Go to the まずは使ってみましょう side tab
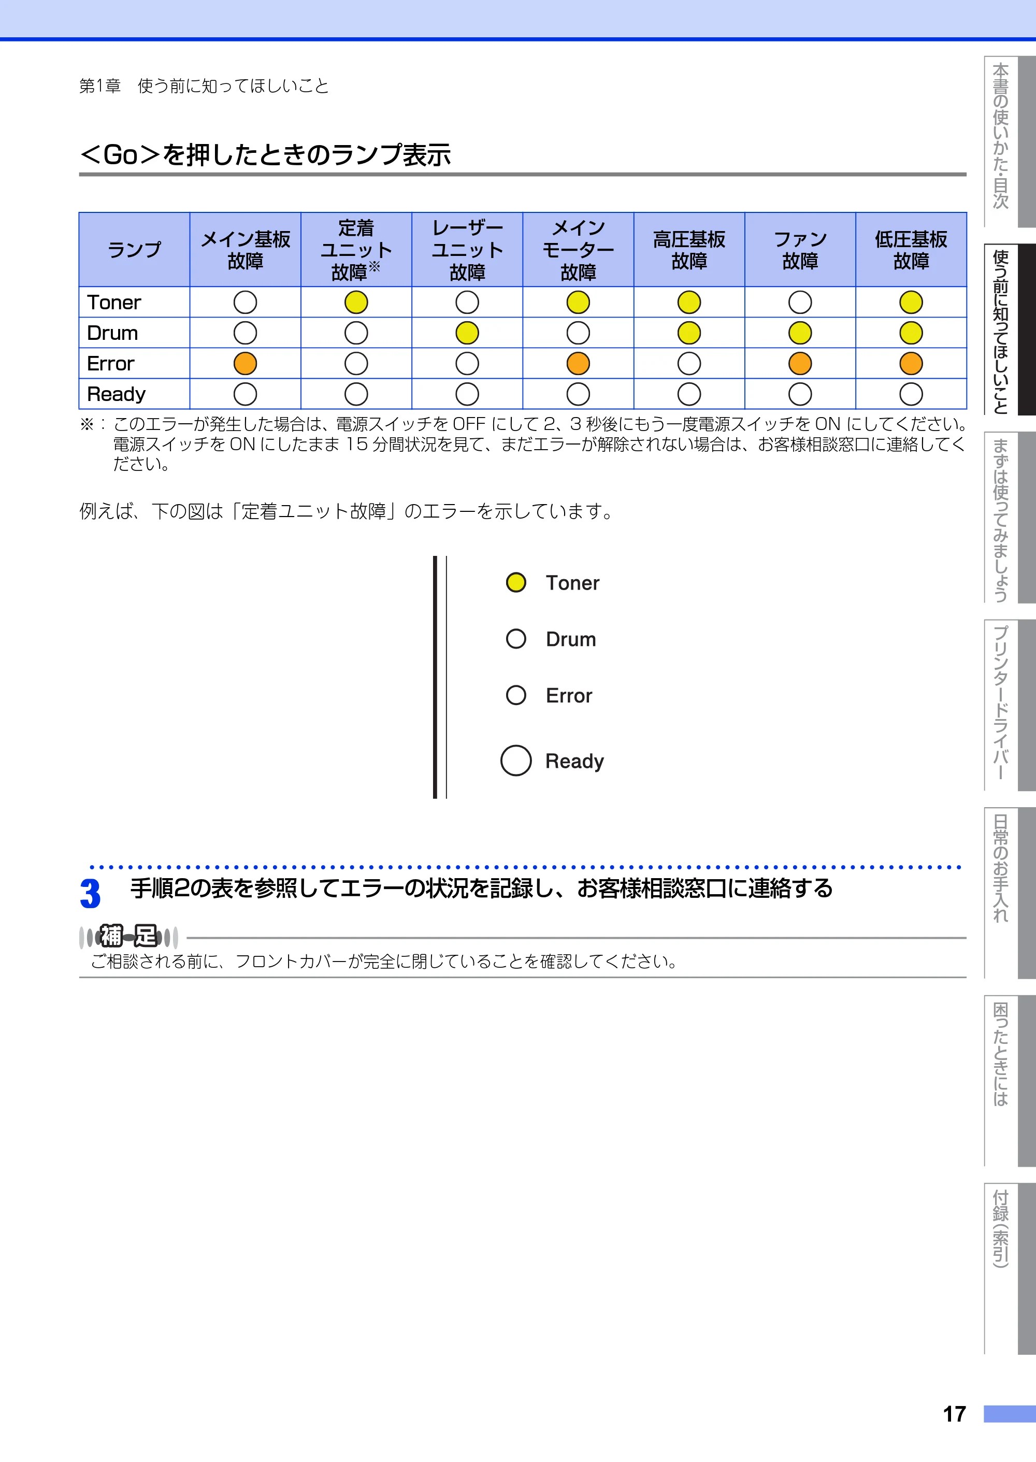Screen dimensions: 1036x1462 [x=1010, y=518]
